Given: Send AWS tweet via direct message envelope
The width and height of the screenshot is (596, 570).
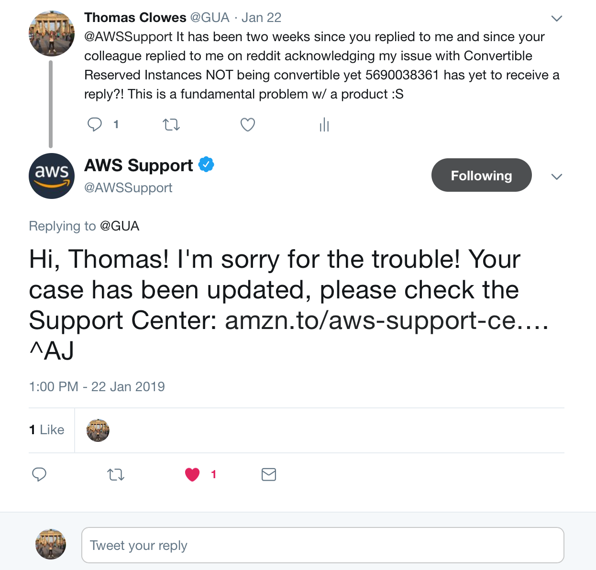Looking at the screenshot, I should click(x=269, y=474).
